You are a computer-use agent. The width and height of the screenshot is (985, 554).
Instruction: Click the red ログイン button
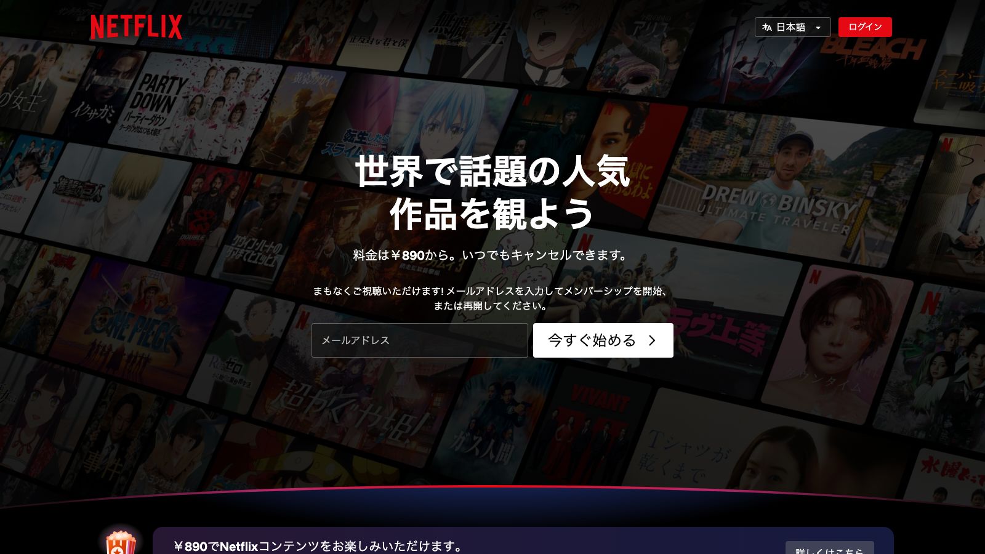click(865, 27)
